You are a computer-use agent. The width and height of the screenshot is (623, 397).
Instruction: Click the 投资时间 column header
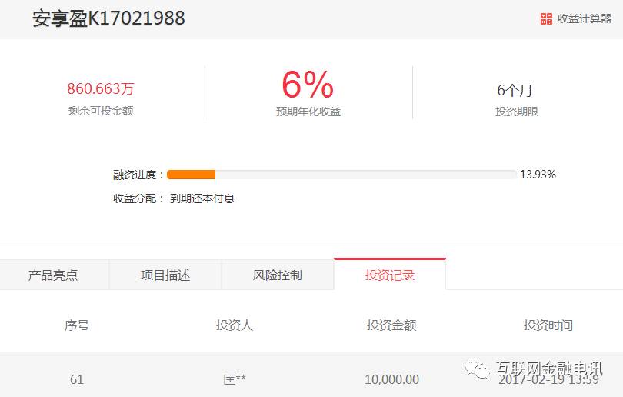pos(548,325)
